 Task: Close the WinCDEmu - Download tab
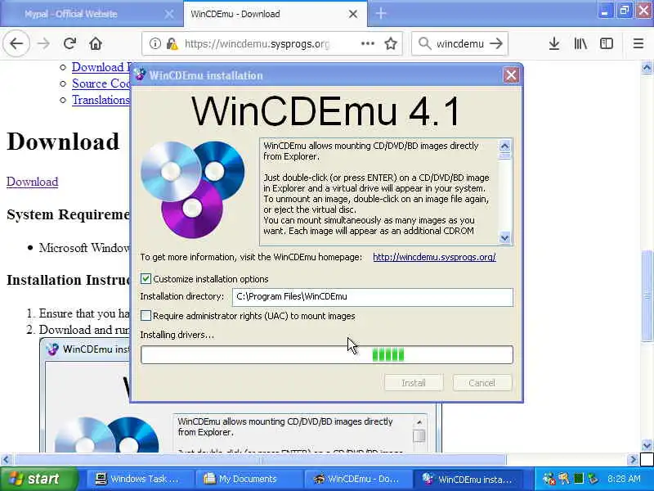(x=353, y=14)
